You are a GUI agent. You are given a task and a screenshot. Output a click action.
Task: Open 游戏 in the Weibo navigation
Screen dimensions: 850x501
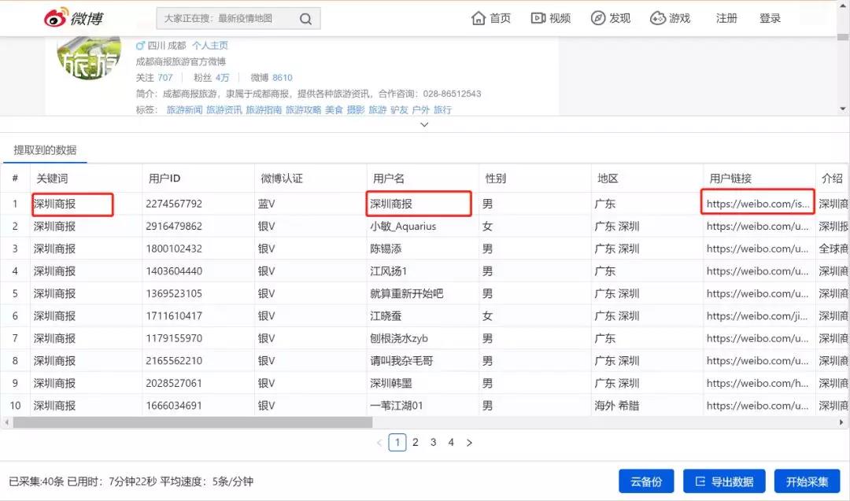click(x=679, y=18)
